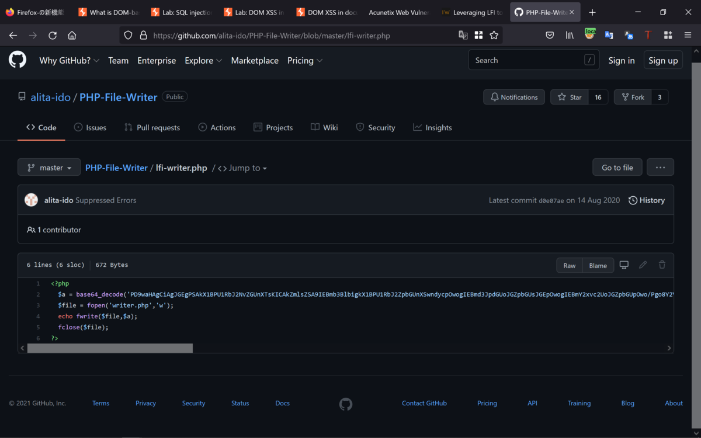Screen dimensions: 701x438
Task: Click the translate icon in the address bar
Action: (x=463, y=36)
